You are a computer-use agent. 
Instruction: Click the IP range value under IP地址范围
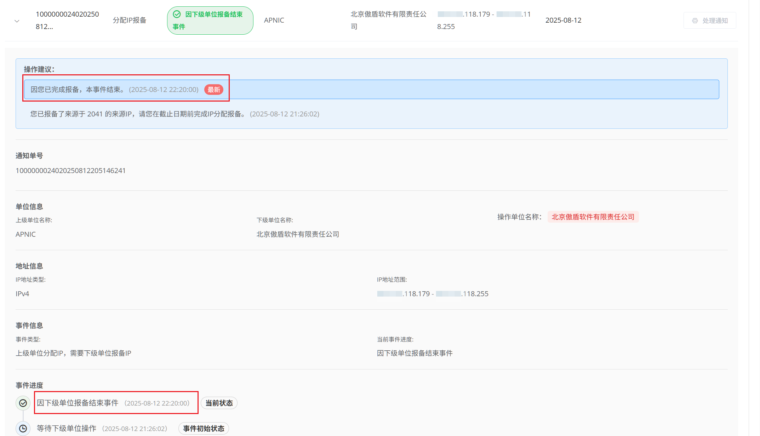click(x=433, y=294)
